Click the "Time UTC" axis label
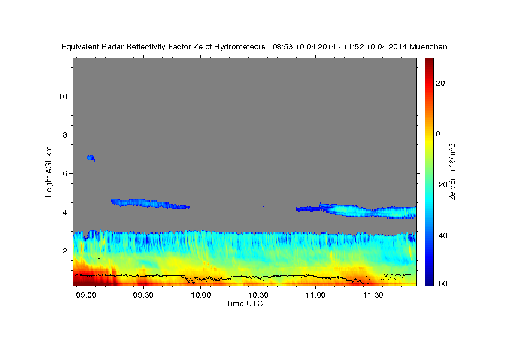The height and width of the screenshot is (343, 515). (x=244, y=304)
